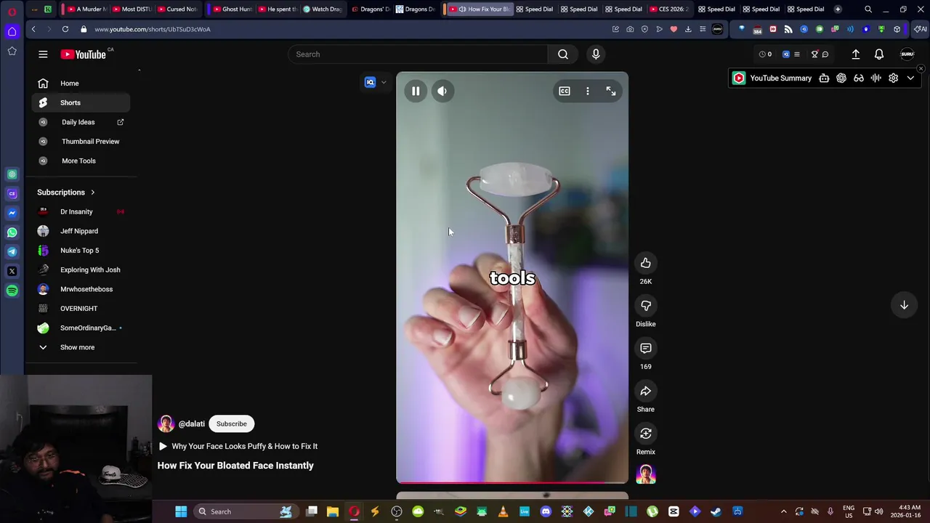This screenshot has height=523, width=930.
Task: Click the robot icon in YouTube Summary
Action: pos(824,78)
